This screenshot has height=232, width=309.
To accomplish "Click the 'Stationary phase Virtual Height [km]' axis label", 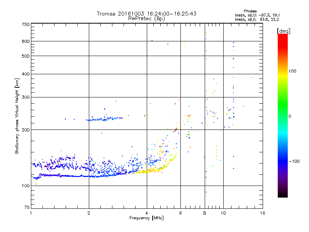I will pyautogui.click(x=17, y=116).
